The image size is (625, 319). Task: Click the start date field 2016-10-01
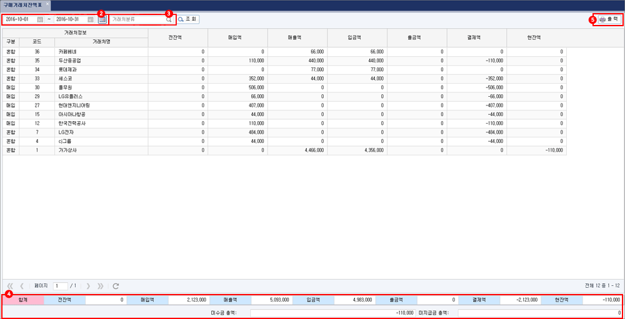tap(21, 19)
